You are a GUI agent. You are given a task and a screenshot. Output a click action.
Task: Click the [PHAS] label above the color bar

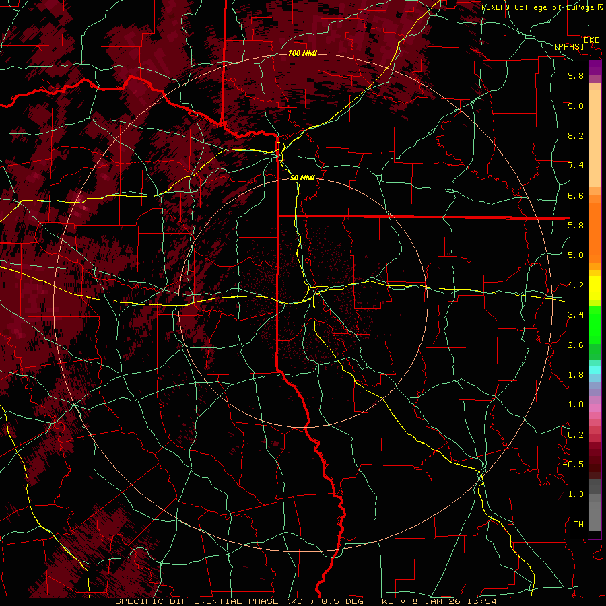(x=569, y=47)
